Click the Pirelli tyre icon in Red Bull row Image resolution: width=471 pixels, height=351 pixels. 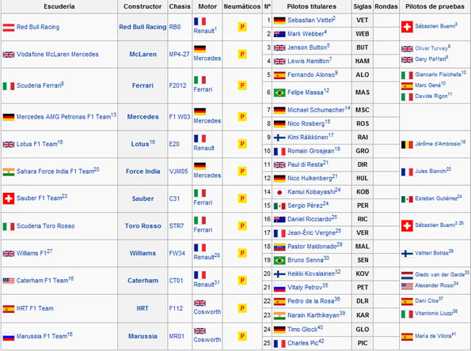[242, 27]
